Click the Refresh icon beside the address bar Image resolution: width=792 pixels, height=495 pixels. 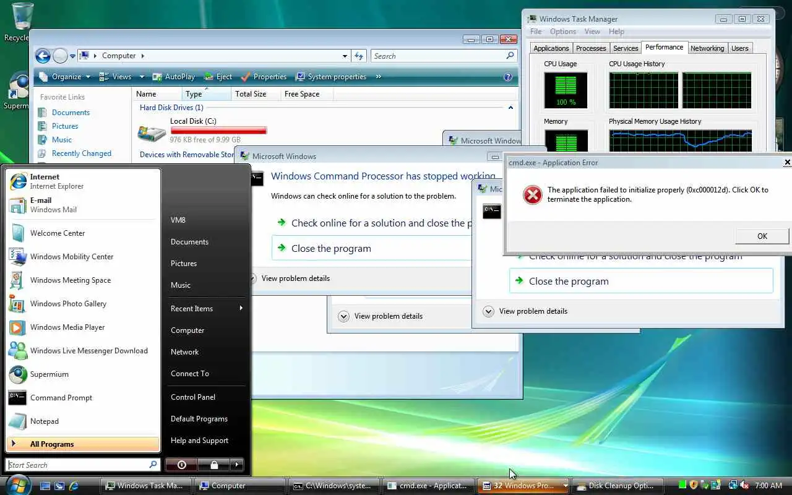tap(359, 56)
